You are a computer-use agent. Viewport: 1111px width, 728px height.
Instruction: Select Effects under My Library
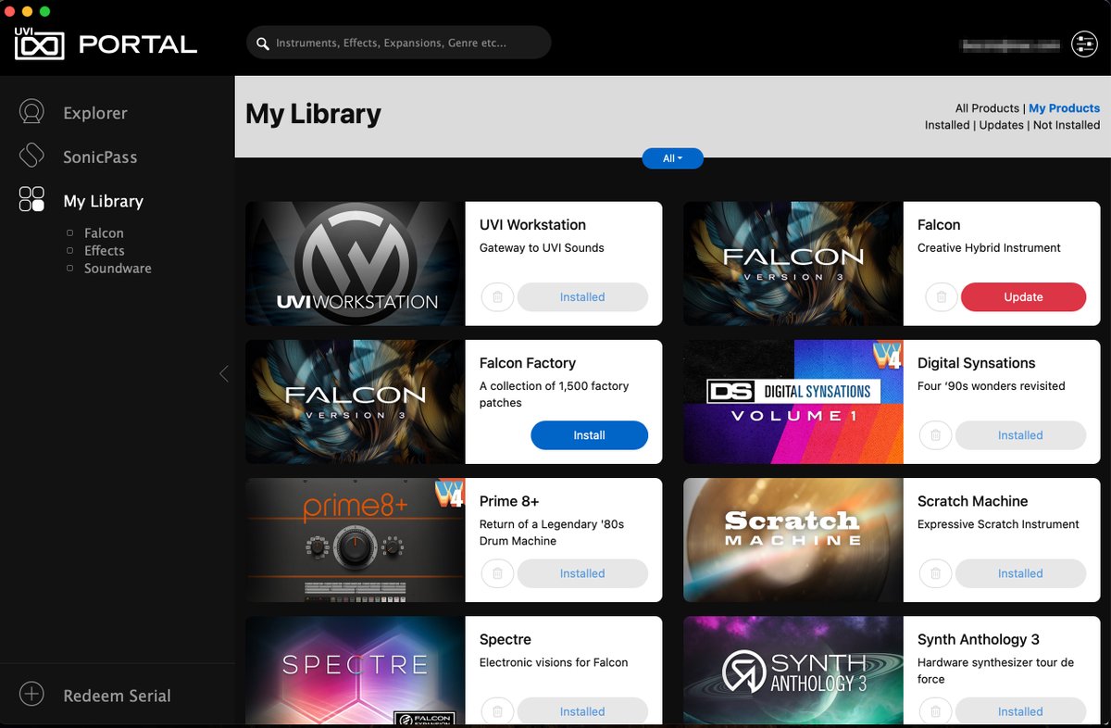click(105, 251)
